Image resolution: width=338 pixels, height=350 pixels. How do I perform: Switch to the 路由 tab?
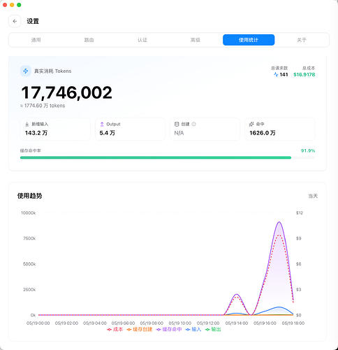click(89, 40)
